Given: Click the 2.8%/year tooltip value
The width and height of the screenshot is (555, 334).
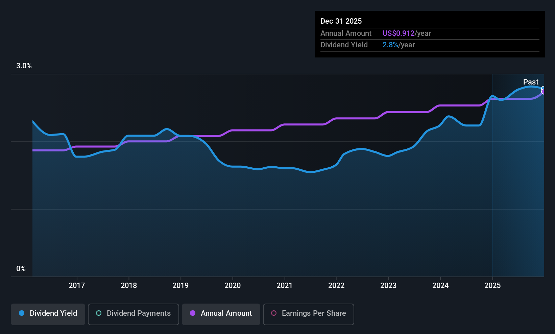Looking at the screenshot, I should pyautogui.click(x=399, y=45).
